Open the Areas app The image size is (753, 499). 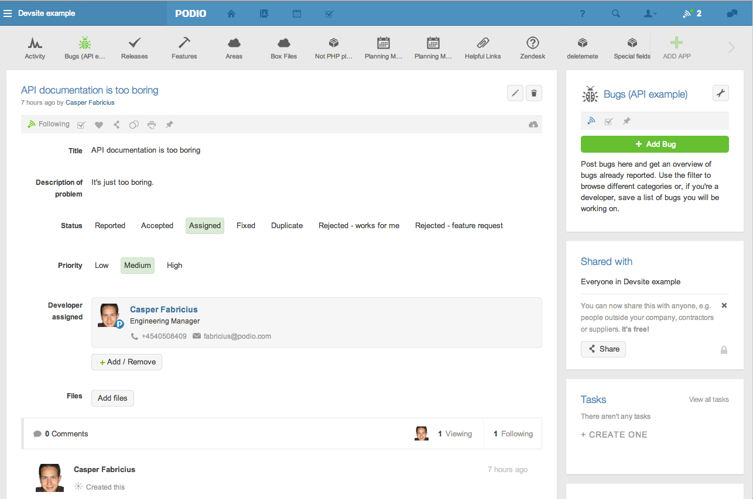(x=234, y=48)
